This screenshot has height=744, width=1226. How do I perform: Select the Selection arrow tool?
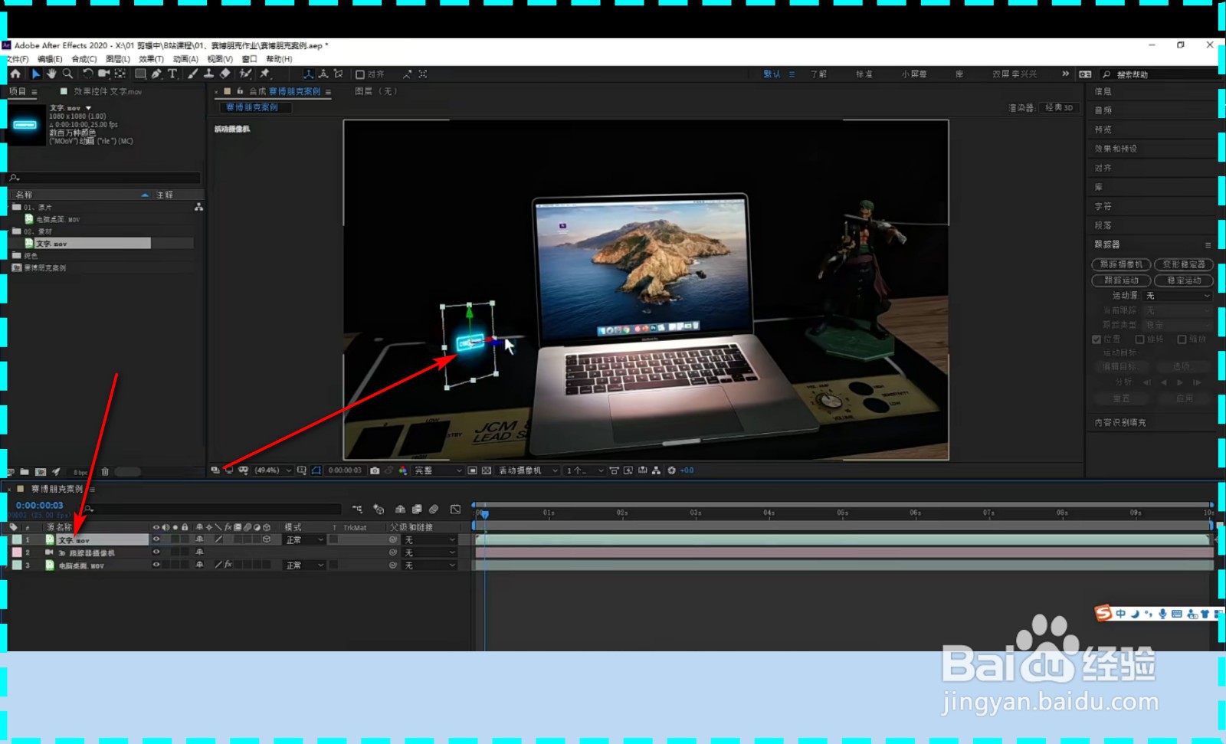[35, 74]
